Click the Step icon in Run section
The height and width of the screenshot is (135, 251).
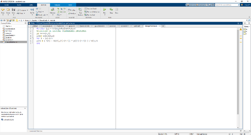pos(111,10)
